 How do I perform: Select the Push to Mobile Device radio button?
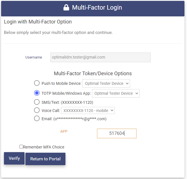click(37, 83)
